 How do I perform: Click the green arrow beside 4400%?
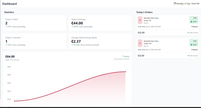pos(72,27)
